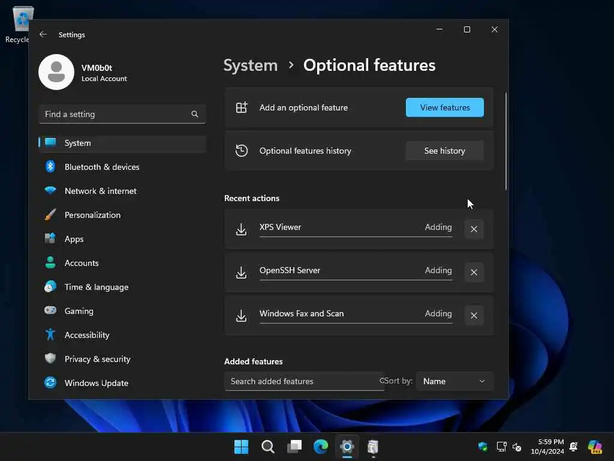This screenshot has height=461, width=614.
Task: Click the Settings gear taskbar icon
Action: pos(347,447)
